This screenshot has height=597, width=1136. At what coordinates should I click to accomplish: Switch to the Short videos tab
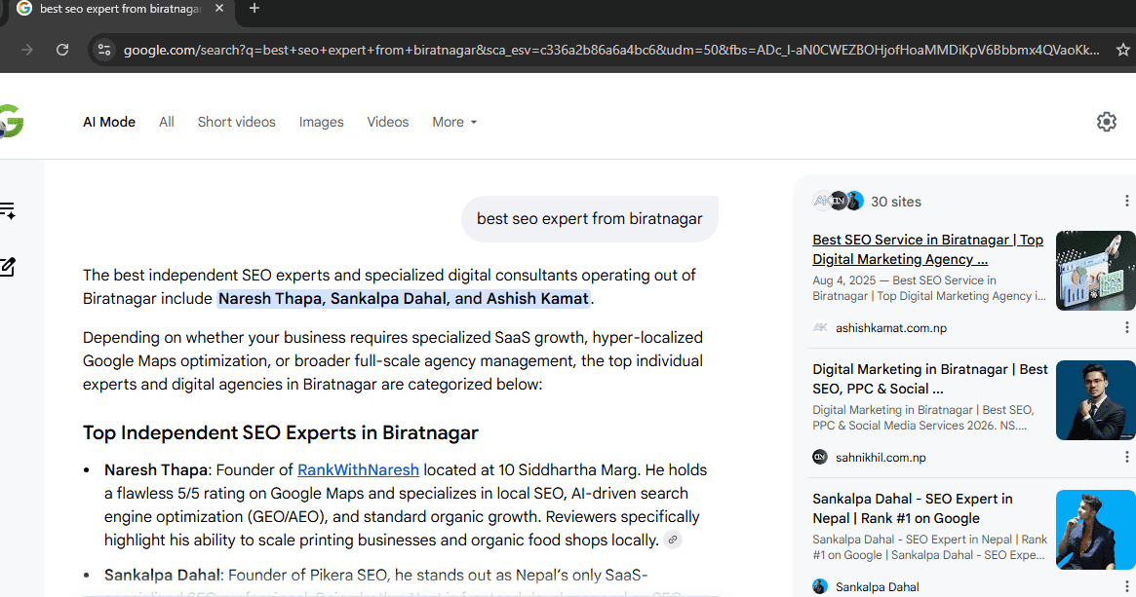point(236,123)
